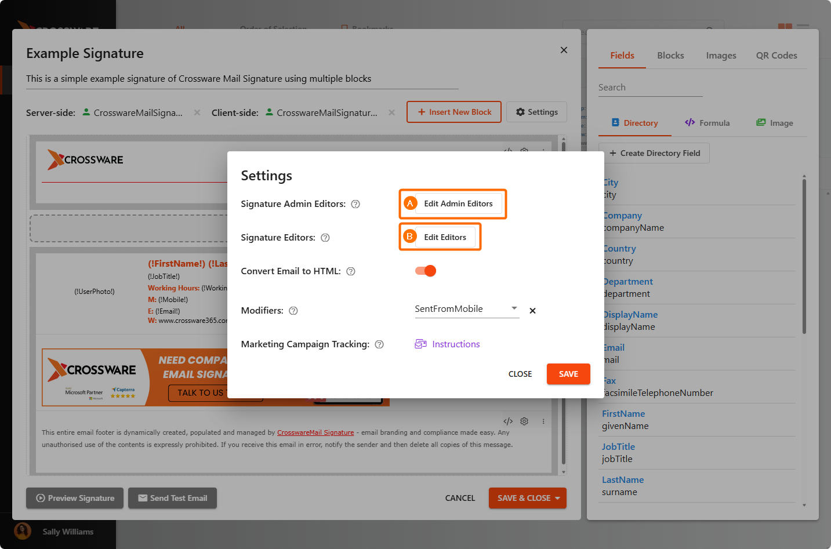Viewport: 831px width, 549px height.
Task: Click the Instructions link
Action: [x=456, y=344]
